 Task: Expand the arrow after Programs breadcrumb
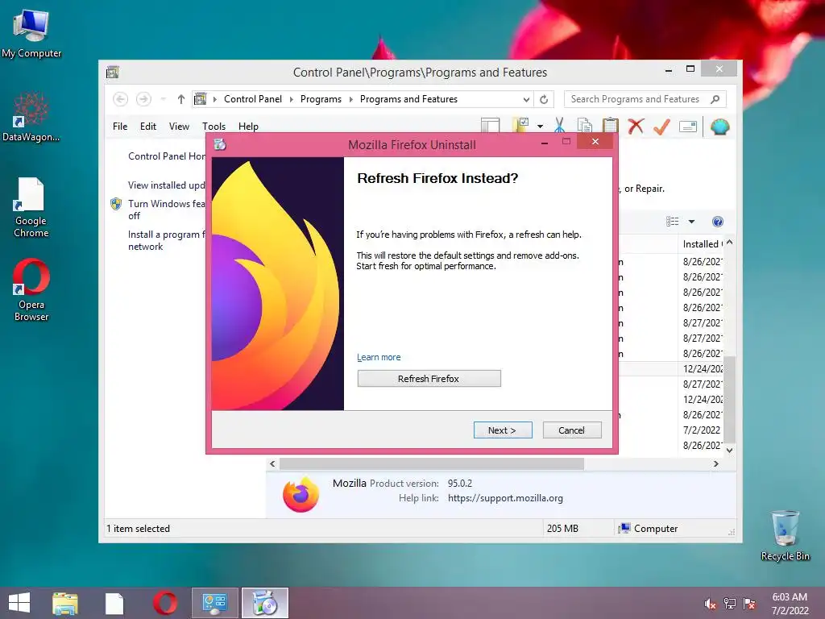pos(351,99)
